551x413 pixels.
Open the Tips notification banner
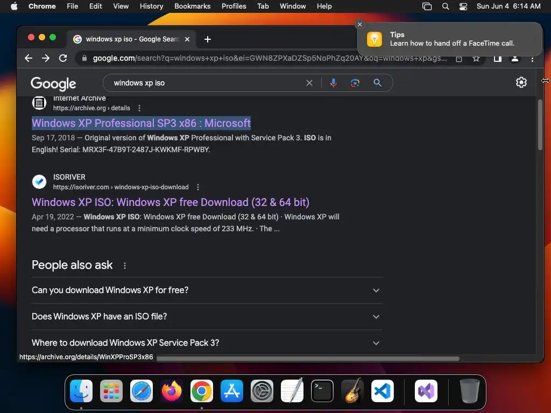[x=450, y=39]
